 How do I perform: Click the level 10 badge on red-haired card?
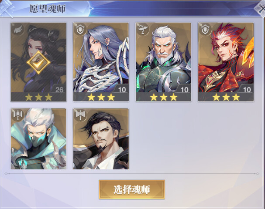click(247, 90)
